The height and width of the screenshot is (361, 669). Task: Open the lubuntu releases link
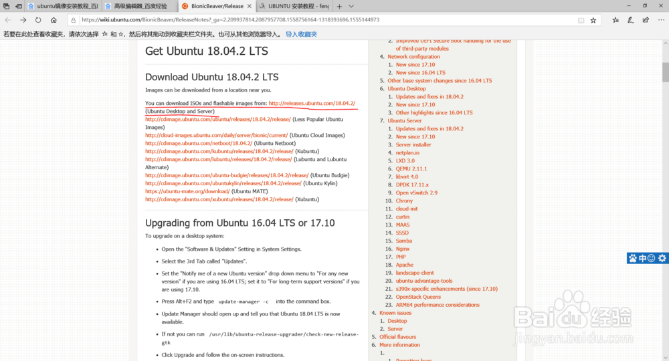tap(219, 159)
